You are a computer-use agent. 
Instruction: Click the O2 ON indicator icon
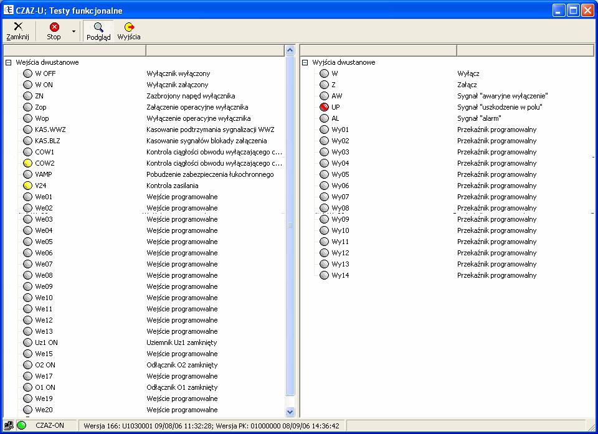pyautogui.click(x=27, y=365)
